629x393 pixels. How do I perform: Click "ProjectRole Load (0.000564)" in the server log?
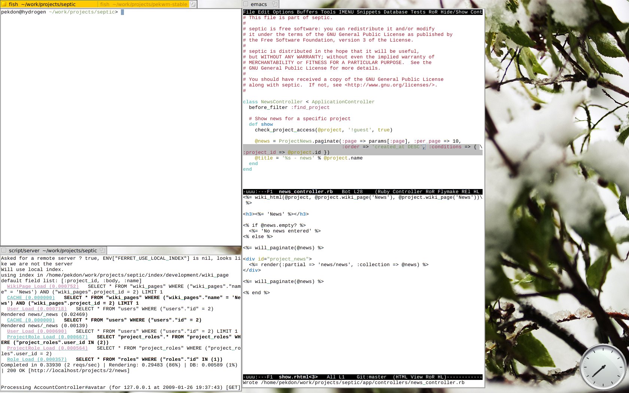[48, 348]
